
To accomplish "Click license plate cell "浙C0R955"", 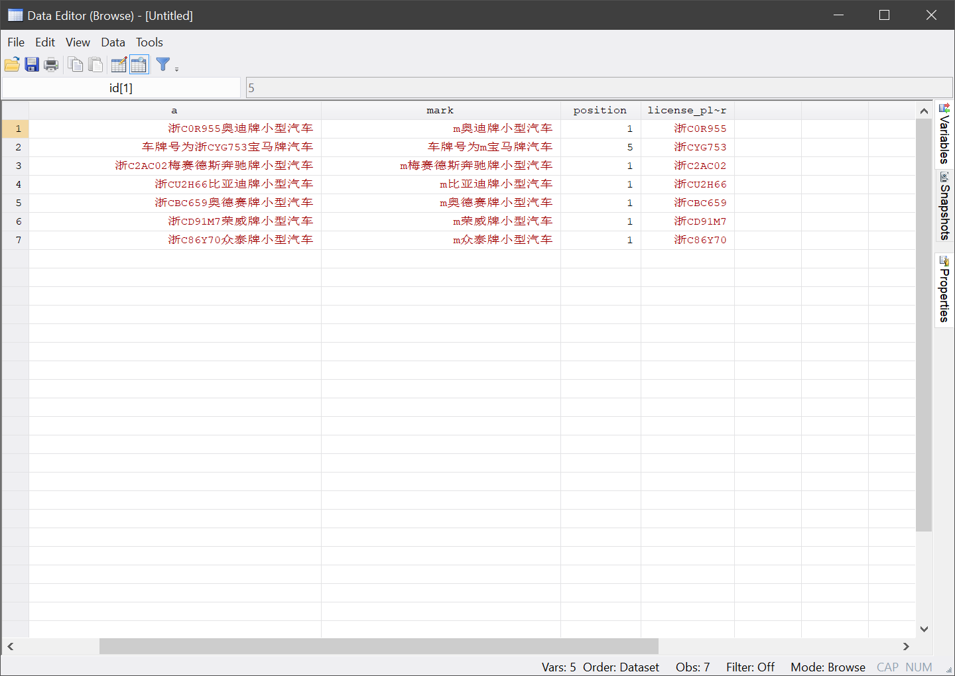I will (x=688, y=129).
